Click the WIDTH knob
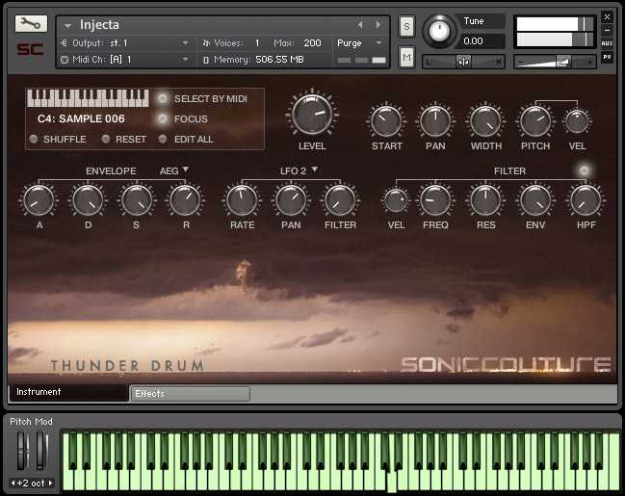This screenshot has width=625, height=496. tap(485, 121)
